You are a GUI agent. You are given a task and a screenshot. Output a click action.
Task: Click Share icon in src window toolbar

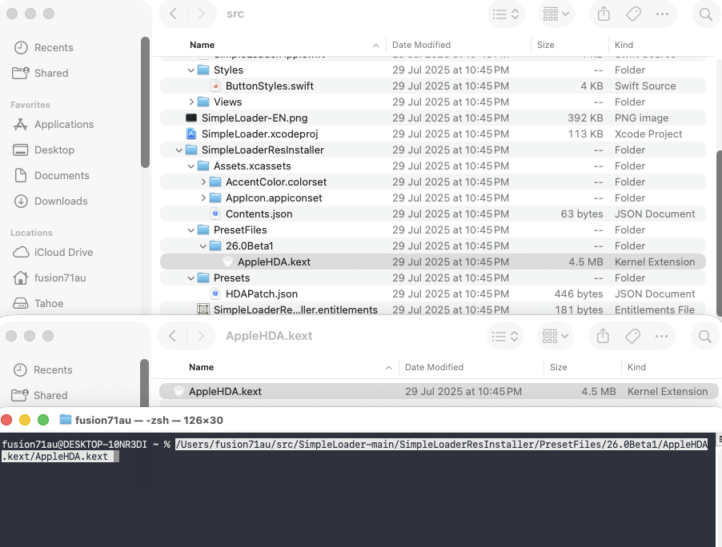tap(604, 14)
